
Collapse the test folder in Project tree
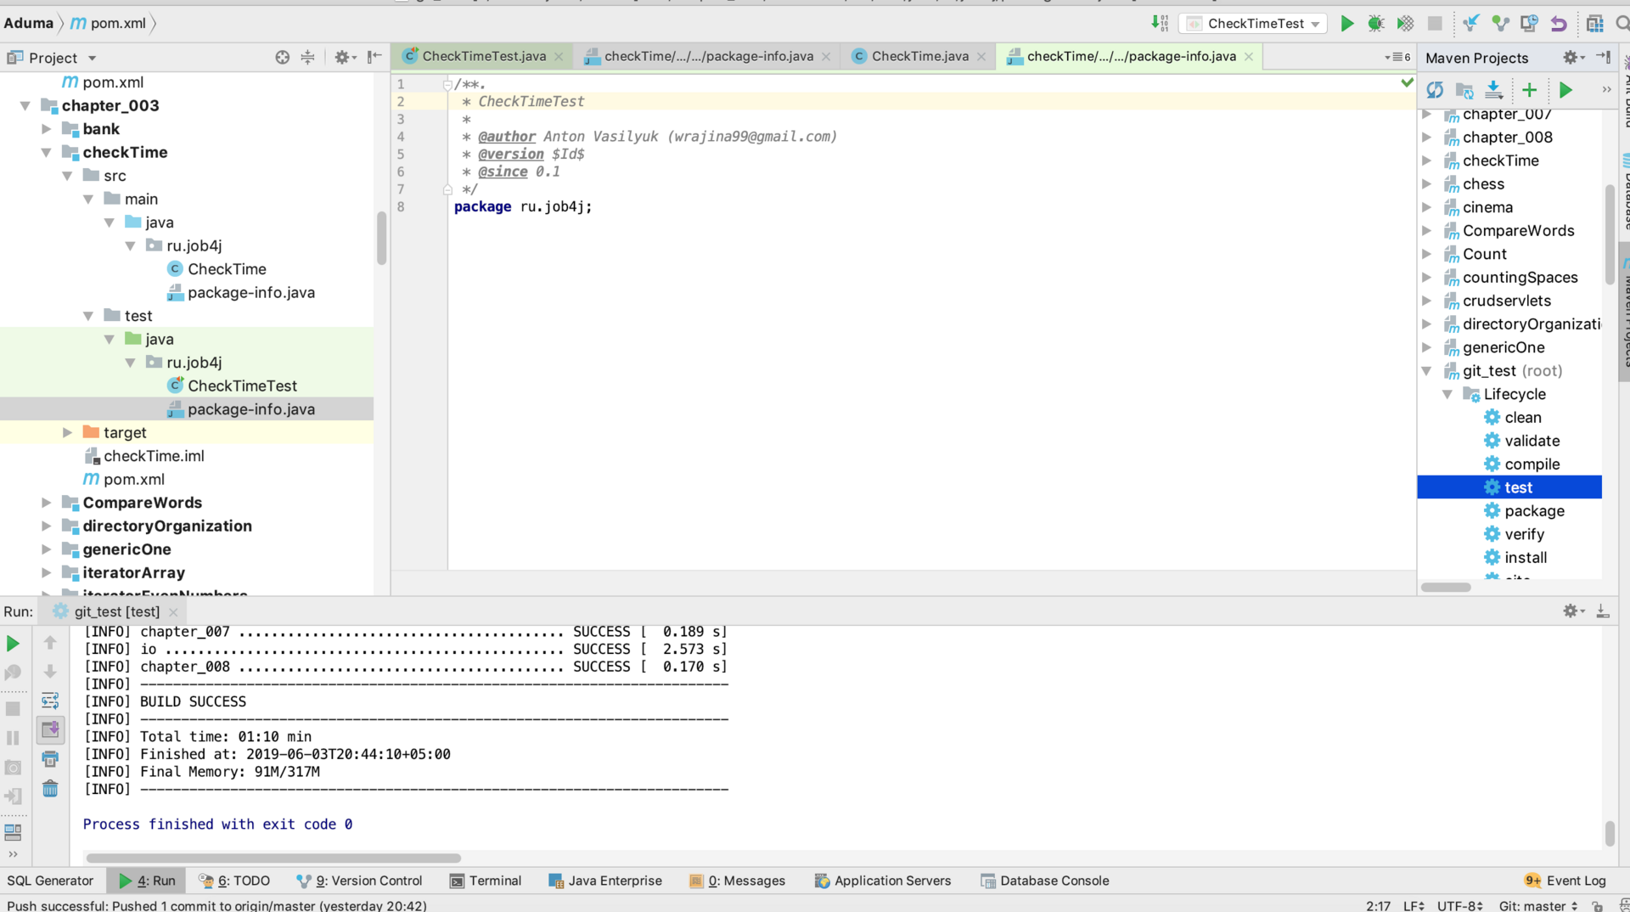pyautogui.click(x=88, y=316)
